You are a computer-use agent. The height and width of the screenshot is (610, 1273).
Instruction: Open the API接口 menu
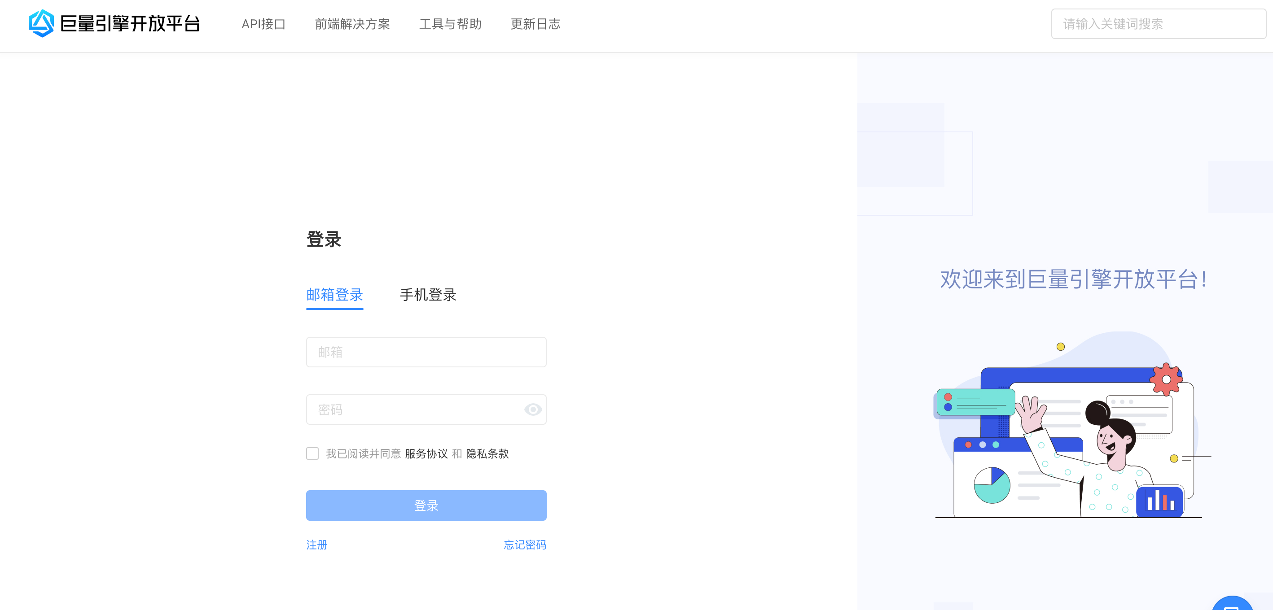pyautogui.click(x=263, y=24)
